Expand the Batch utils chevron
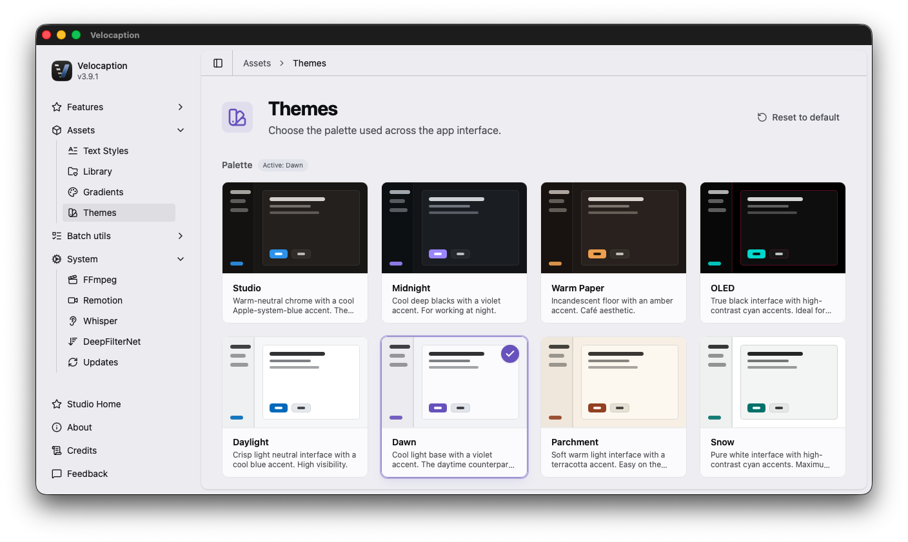The image size is (908, 542). pos(181,236)
